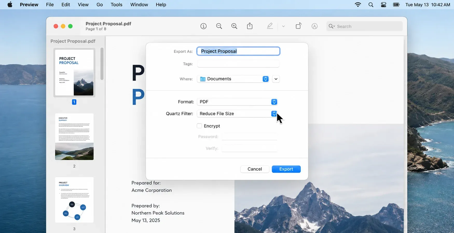This screenshot has width=454, height=233.
Task: Open the Inspector info icon in toolbar
Action: 203,26
